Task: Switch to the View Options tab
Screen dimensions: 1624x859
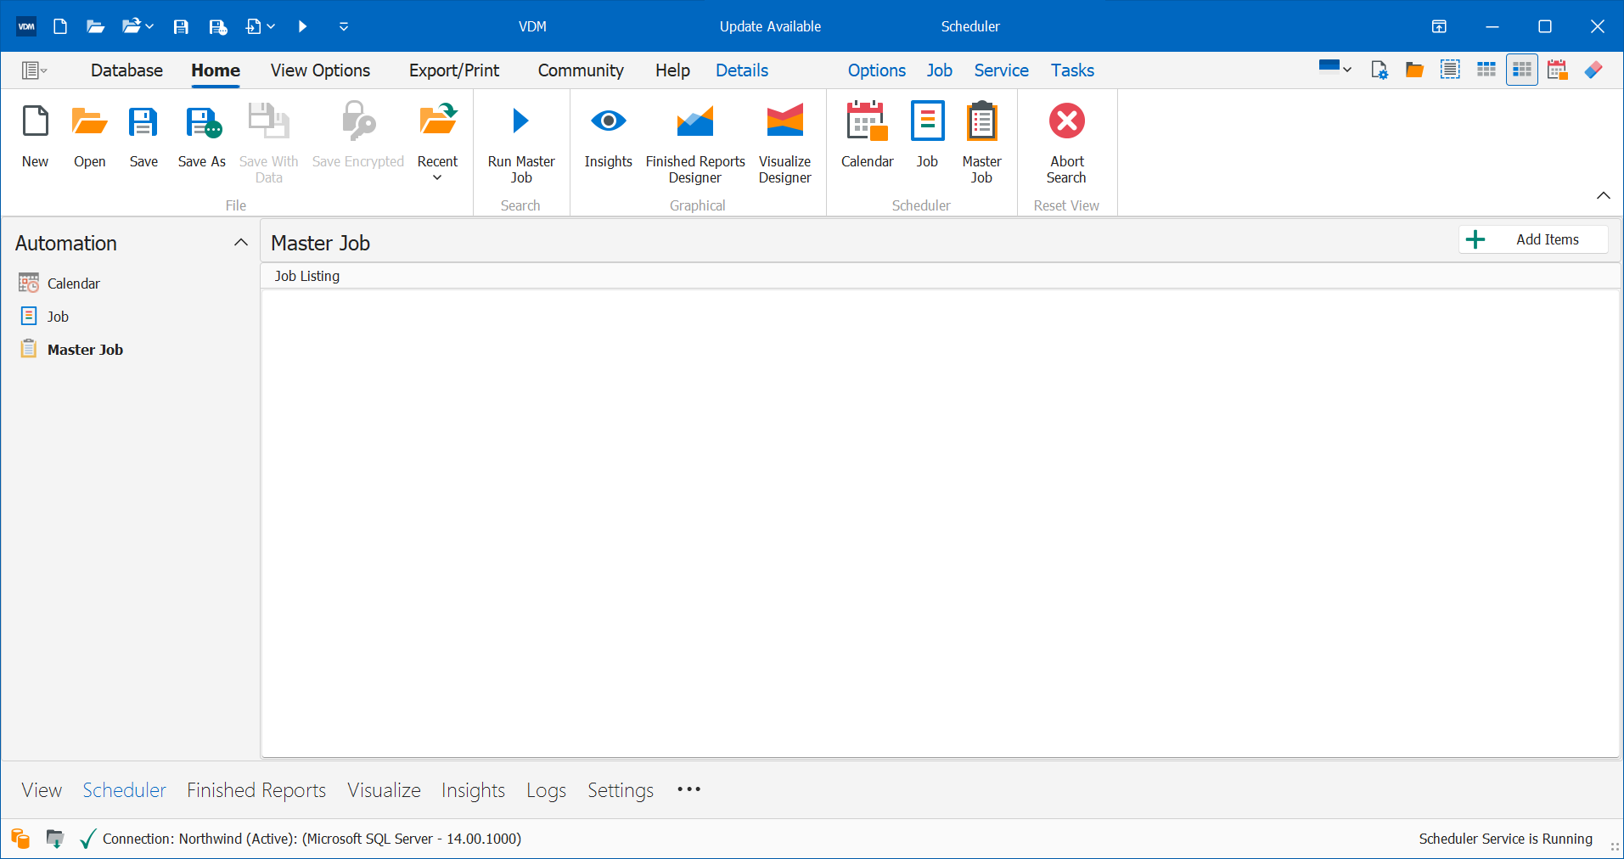Action: coord(320,70)
